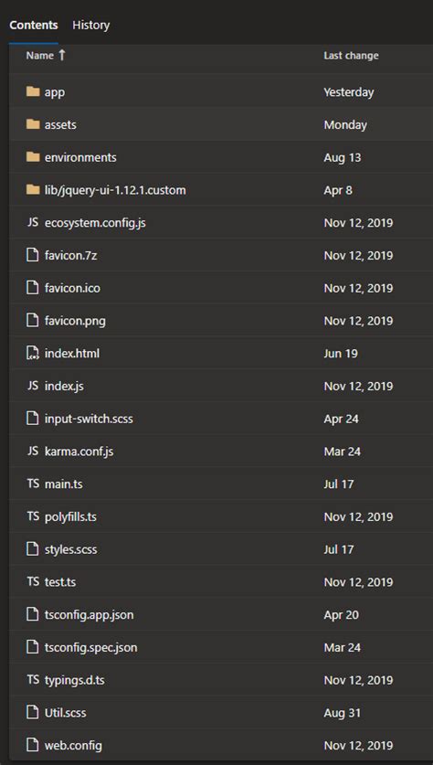
Task: Open the tsconfig.app.json file
Action: [90, 615]
